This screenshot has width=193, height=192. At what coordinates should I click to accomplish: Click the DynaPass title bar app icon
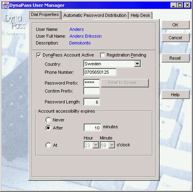(x=6, y=5)
